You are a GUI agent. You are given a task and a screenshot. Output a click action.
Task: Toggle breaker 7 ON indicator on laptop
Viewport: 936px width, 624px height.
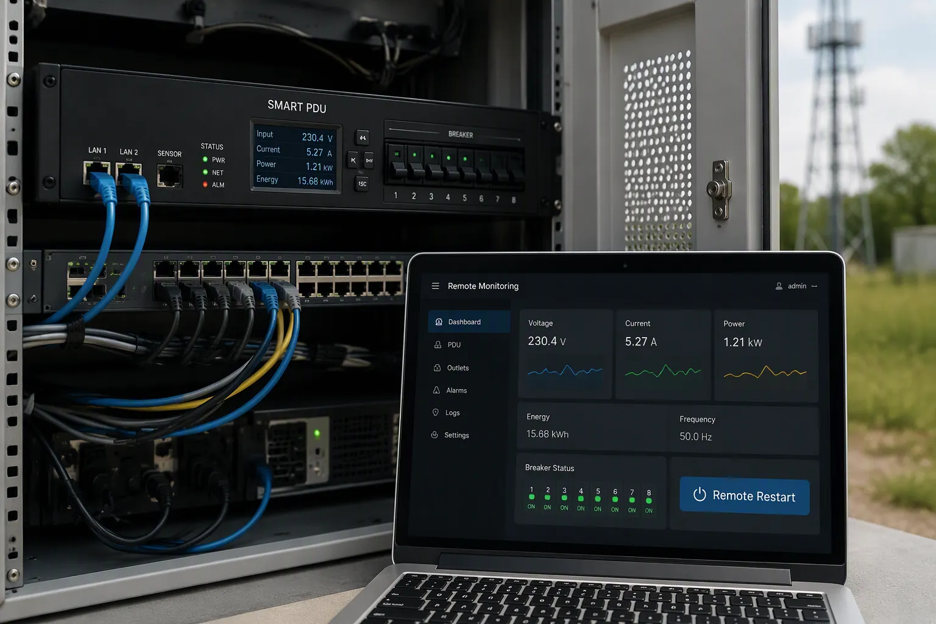(x=632, y=501)
